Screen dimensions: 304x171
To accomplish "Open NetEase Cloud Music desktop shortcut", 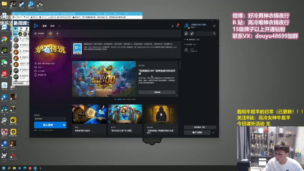I will coord(4,74).
